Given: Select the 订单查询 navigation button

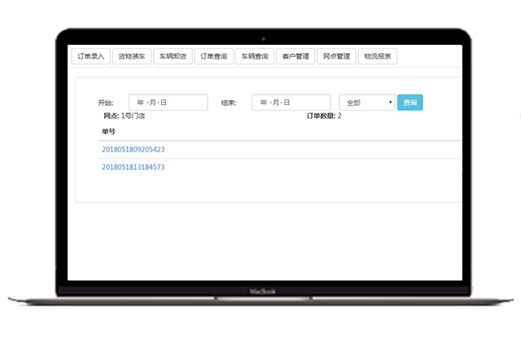Looking at the screenshot, I should (x=214, y=57).
